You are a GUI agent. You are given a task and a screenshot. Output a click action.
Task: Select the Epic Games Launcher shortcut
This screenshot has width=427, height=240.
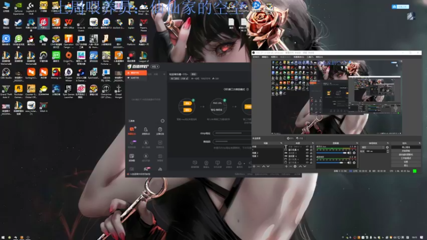click(68, 91)
